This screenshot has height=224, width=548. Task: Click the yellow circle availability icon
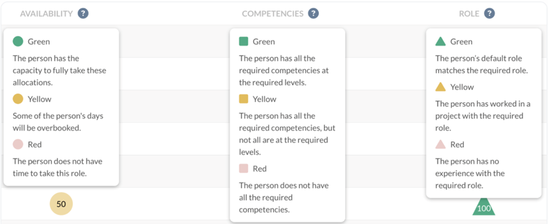(18, 99)
